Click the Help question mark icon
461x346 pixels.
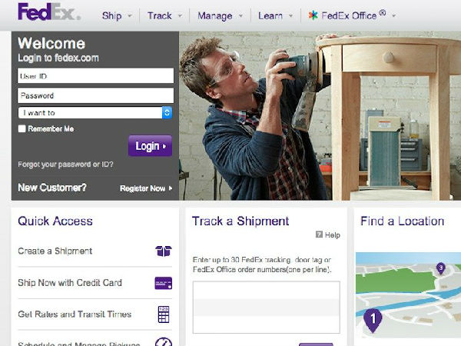pos(319,235)
